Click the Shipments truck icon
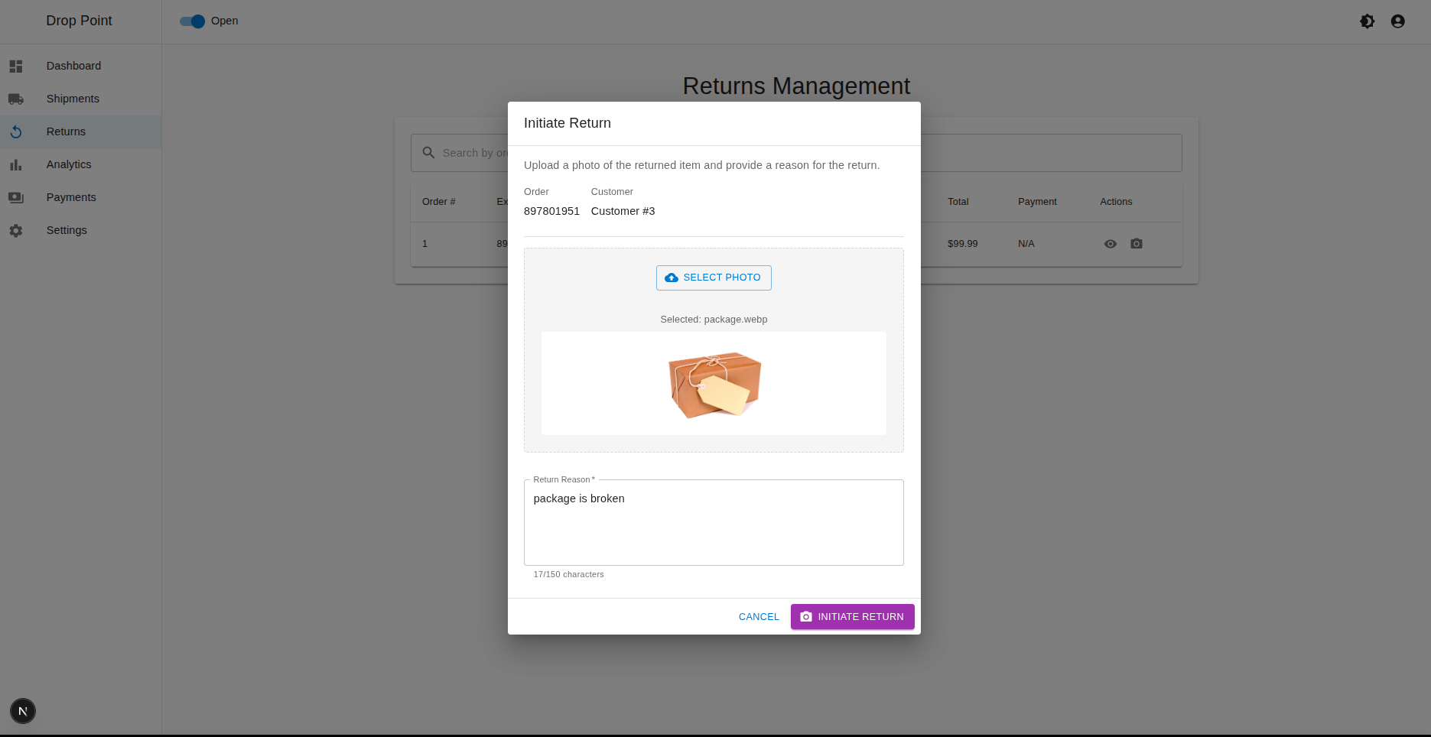 coord(16,99)
